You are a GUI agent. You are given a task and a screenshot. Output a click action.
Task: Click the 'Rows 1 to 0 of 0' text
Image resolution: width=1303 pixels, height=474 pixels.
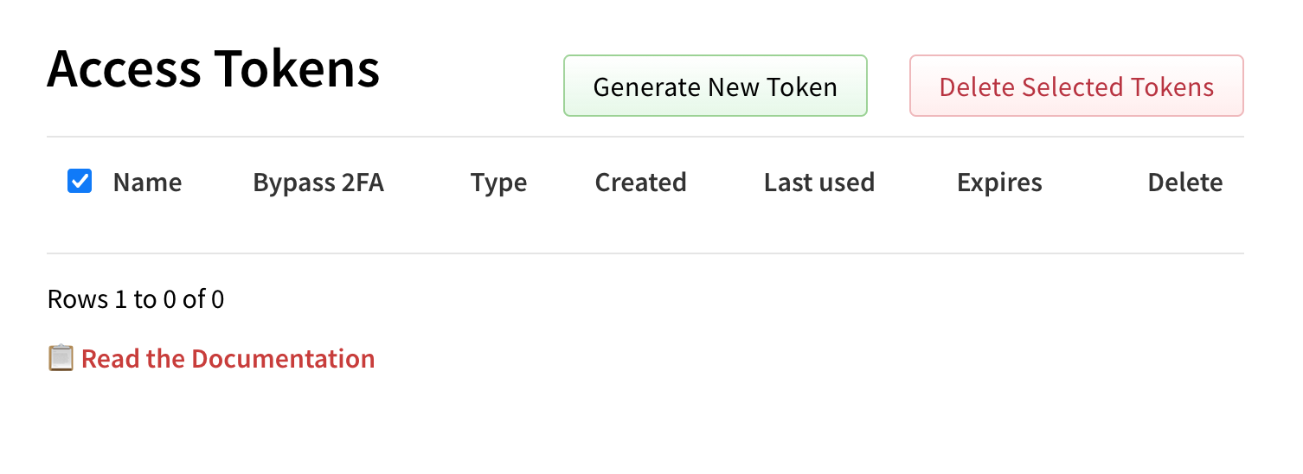(136, 299)
